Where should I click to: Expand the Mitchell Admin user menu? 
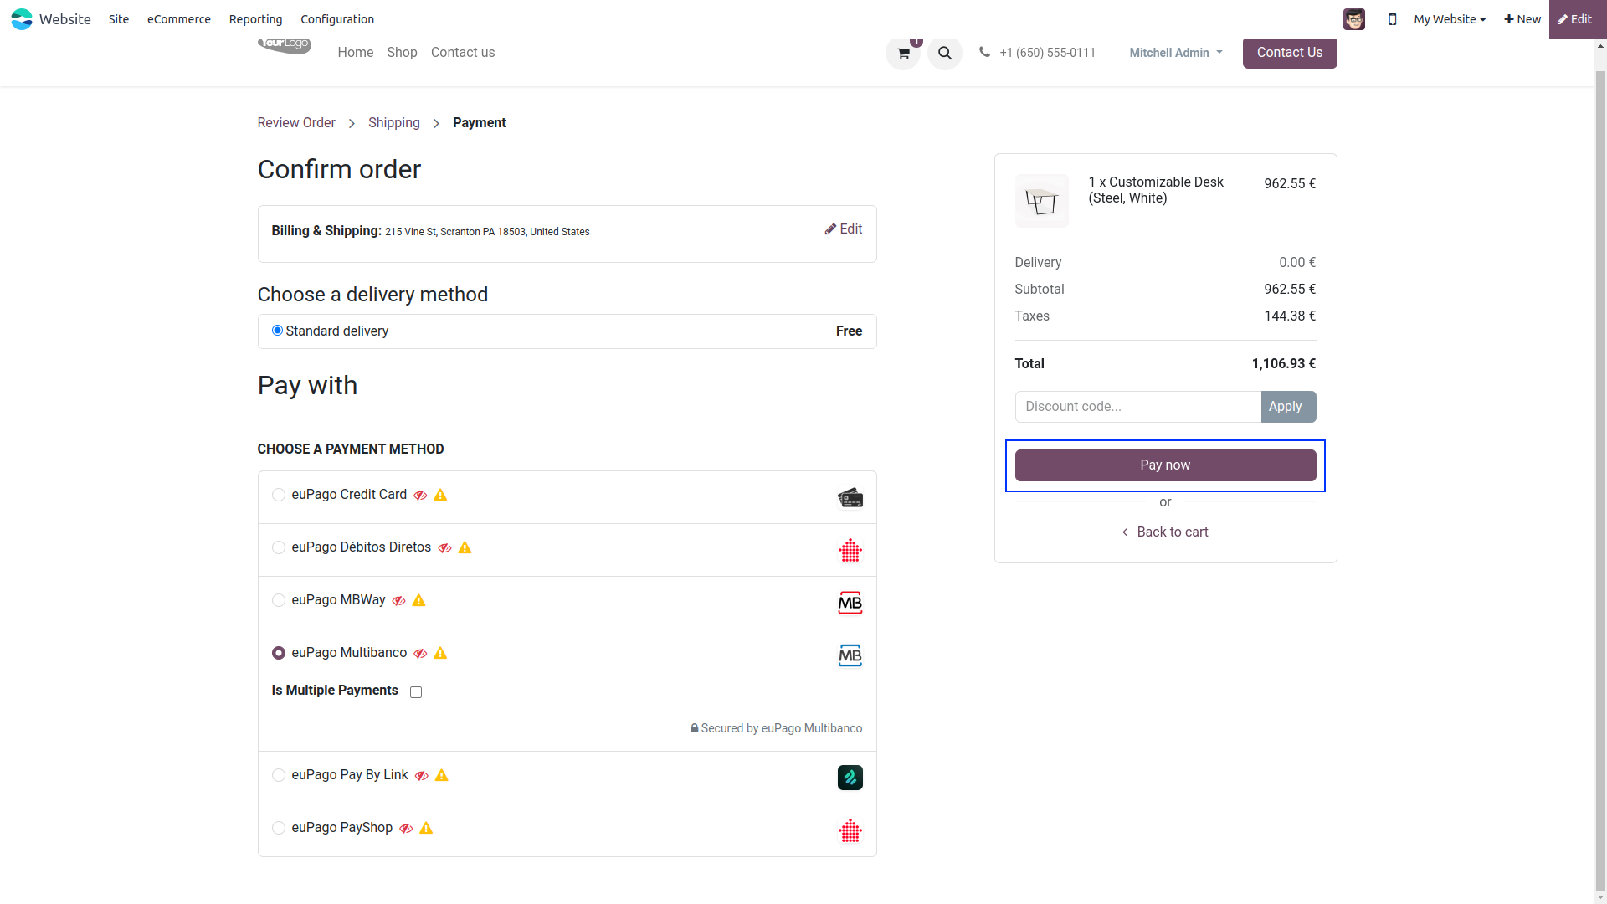click(1176, 53)
